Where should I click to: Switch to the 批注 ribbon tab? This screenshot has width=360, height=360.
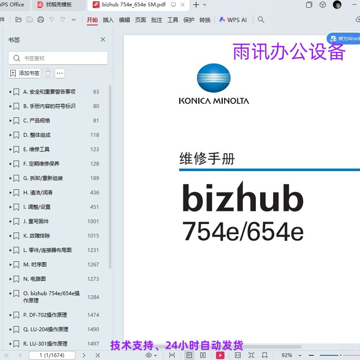[x=157, y=20]
